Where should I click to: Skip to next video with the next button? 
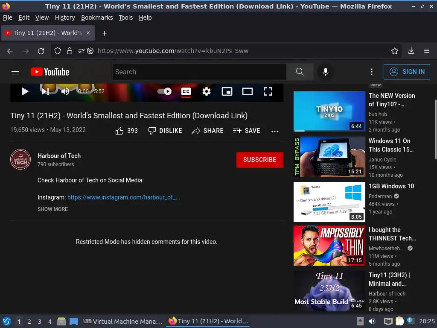click(x=45, y=91)
